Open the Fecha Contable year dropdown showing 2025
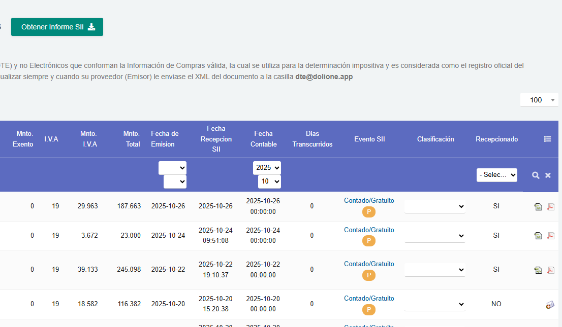The width and height of the screenshot is (562, 327). [267, 168]
